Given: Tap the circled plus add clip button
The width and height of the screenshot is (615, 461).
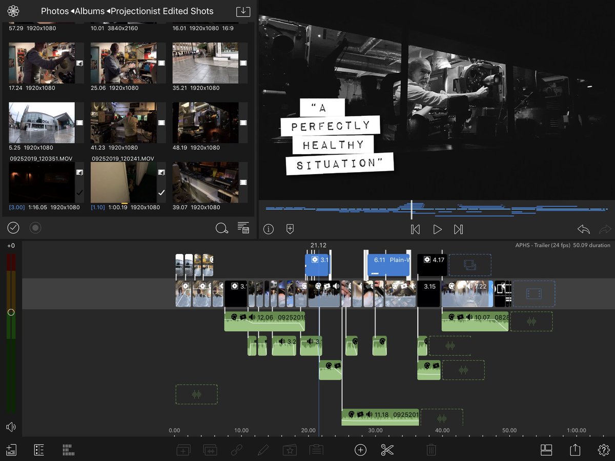Looking at the screenshot, I should [x=361, y=450].
